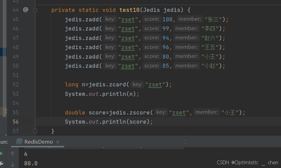Click the score value 100 on line 45
Screen dimensions: 281x168
click(168, 19)
